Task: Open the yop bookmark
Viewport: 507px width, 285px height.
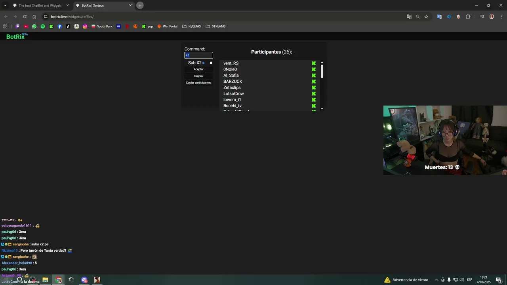Action: (x=147, y=27)
